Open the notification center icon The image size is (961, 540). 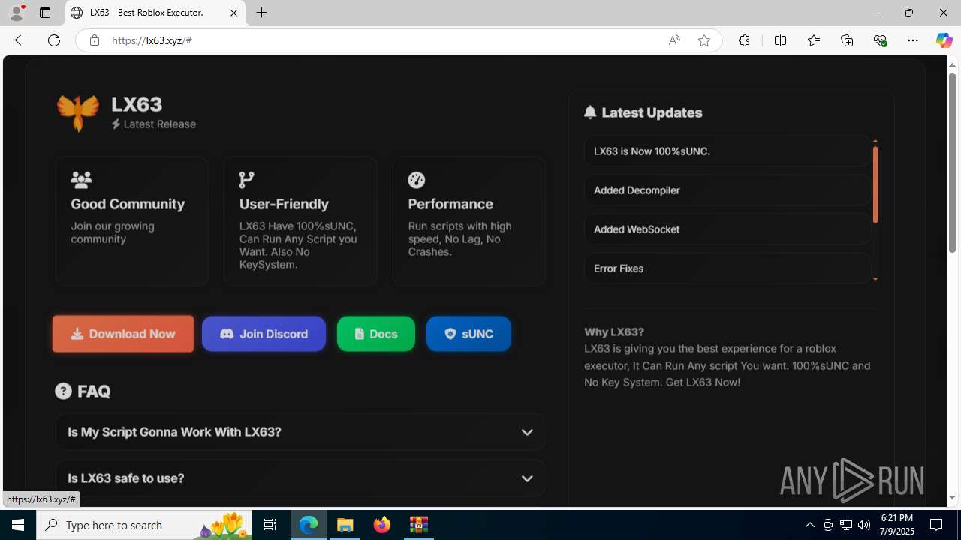[937, 525]
